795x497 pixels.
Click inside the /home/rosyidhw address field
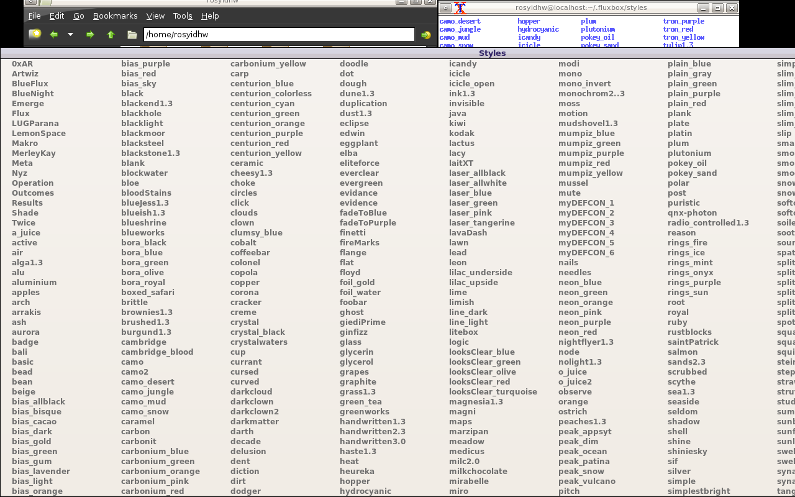point(279,34)
